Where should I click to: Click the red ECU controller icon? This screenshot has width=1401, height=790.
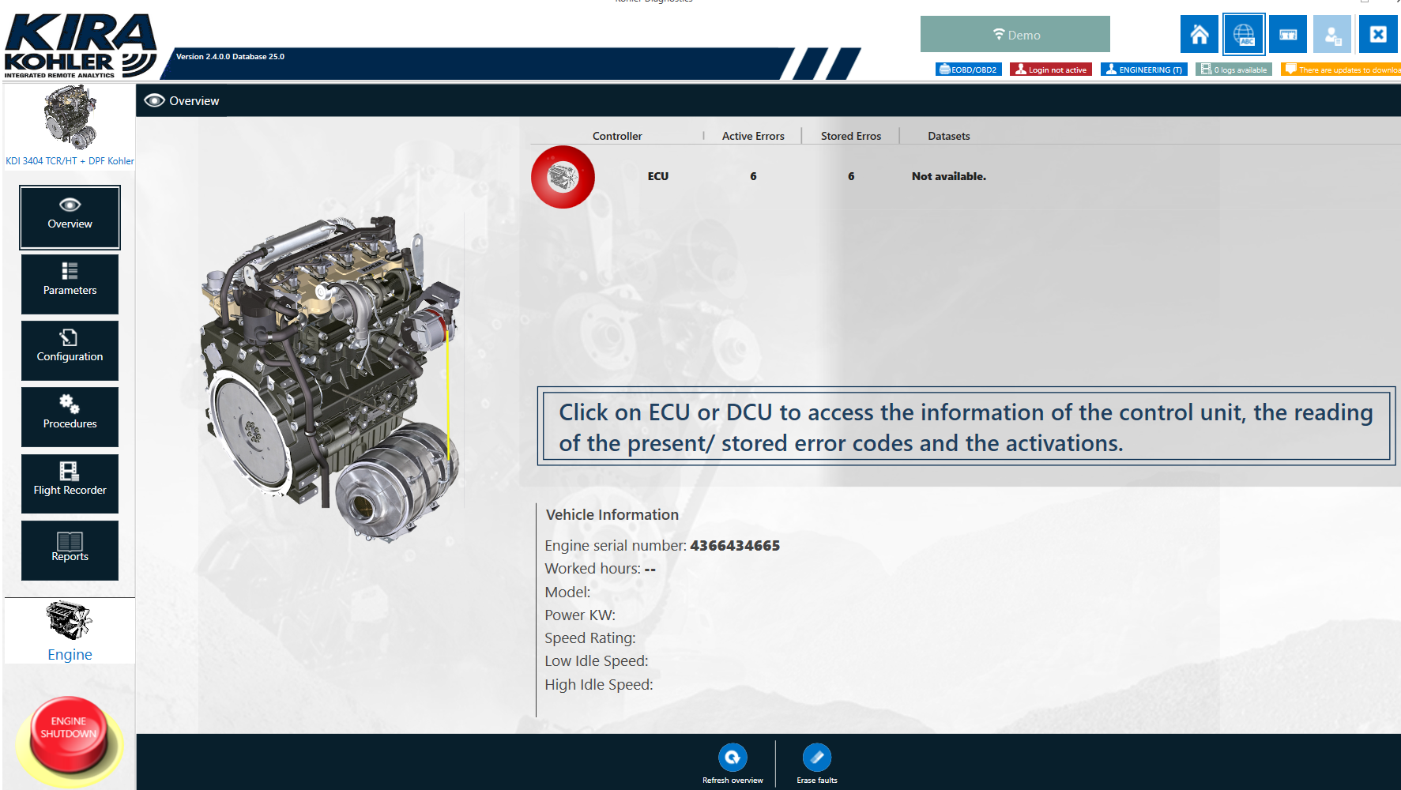pyautogui.click(x=563, y=177)
